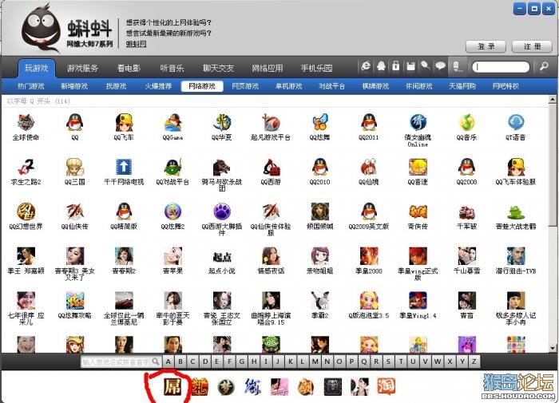559x403 pixels.
Task: Launch 求生之路2 game icon
Action: [x=26, y=167]
